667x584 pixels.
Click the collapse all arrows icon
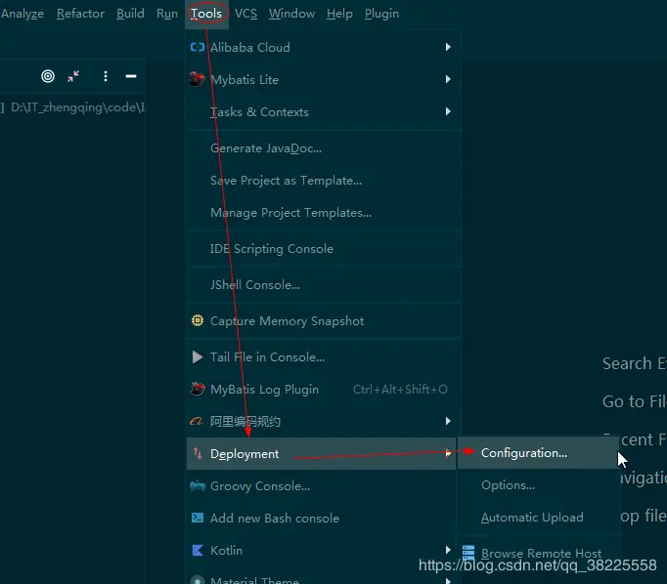point(73,76)
